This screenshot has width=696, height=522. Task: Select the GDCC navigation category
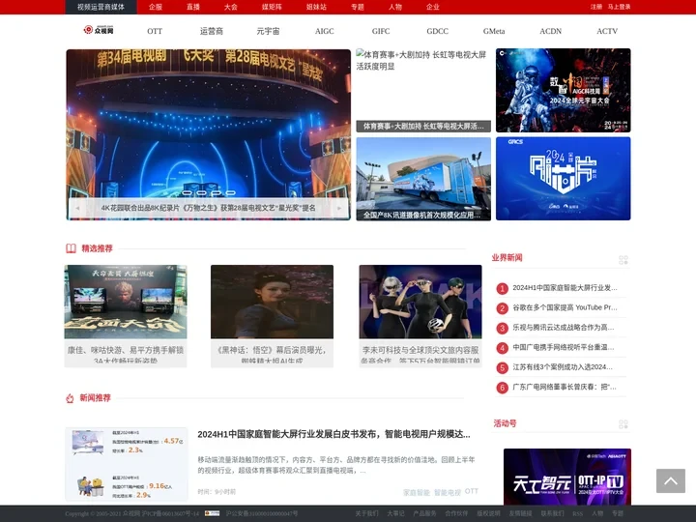pyautogui.click(x=438, y=31)
